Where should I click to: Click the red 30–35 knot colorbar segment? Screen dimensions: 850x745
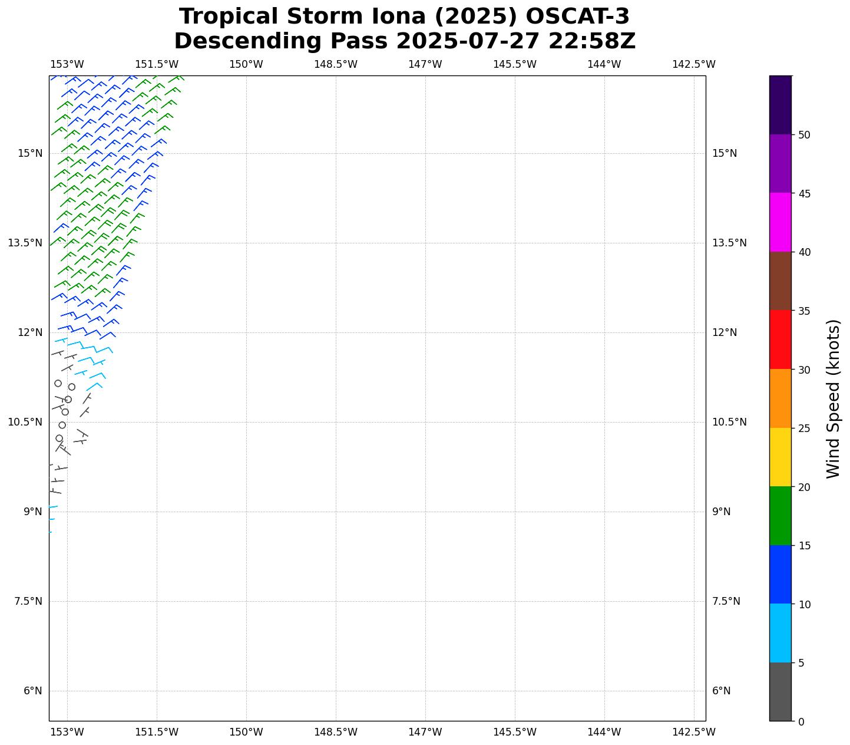tap(780, 339)
